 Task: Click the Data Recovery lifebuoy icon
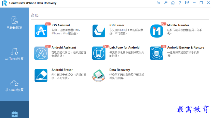tap(99, 75)
